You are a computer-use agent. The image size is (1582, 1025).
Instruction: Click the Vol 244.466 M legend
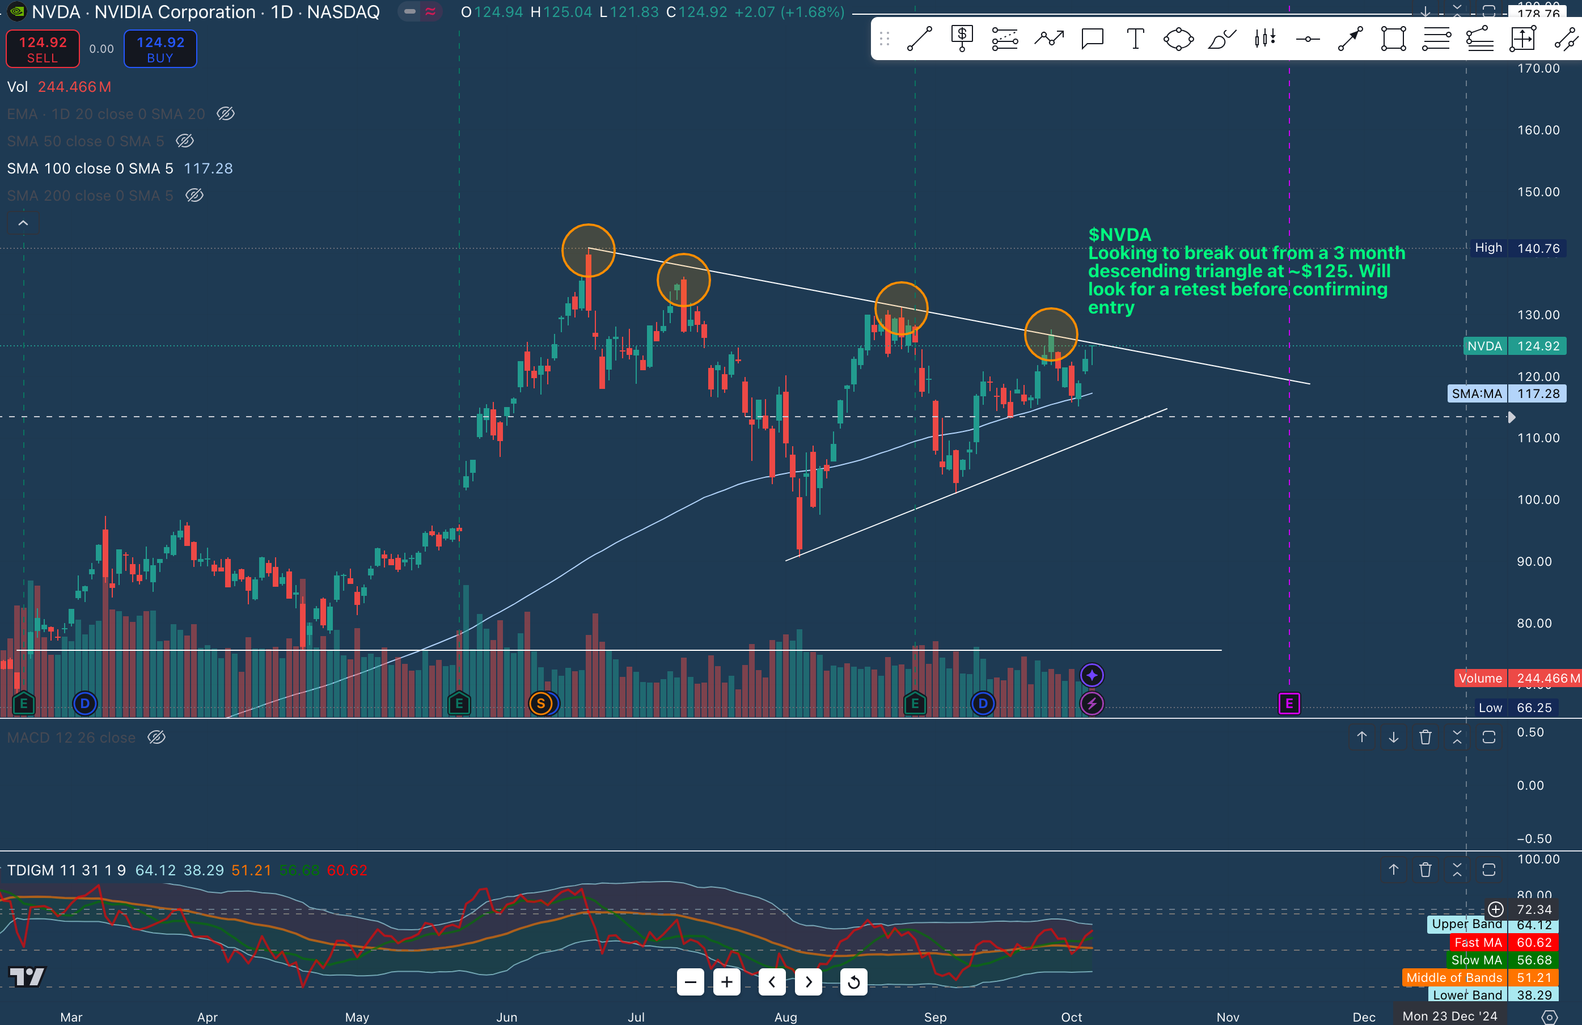(x=59, y=87)
